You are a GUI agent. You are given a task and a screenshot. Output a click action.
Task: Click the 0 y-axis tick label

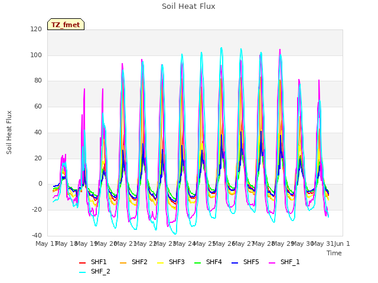(x=40, y=184)
